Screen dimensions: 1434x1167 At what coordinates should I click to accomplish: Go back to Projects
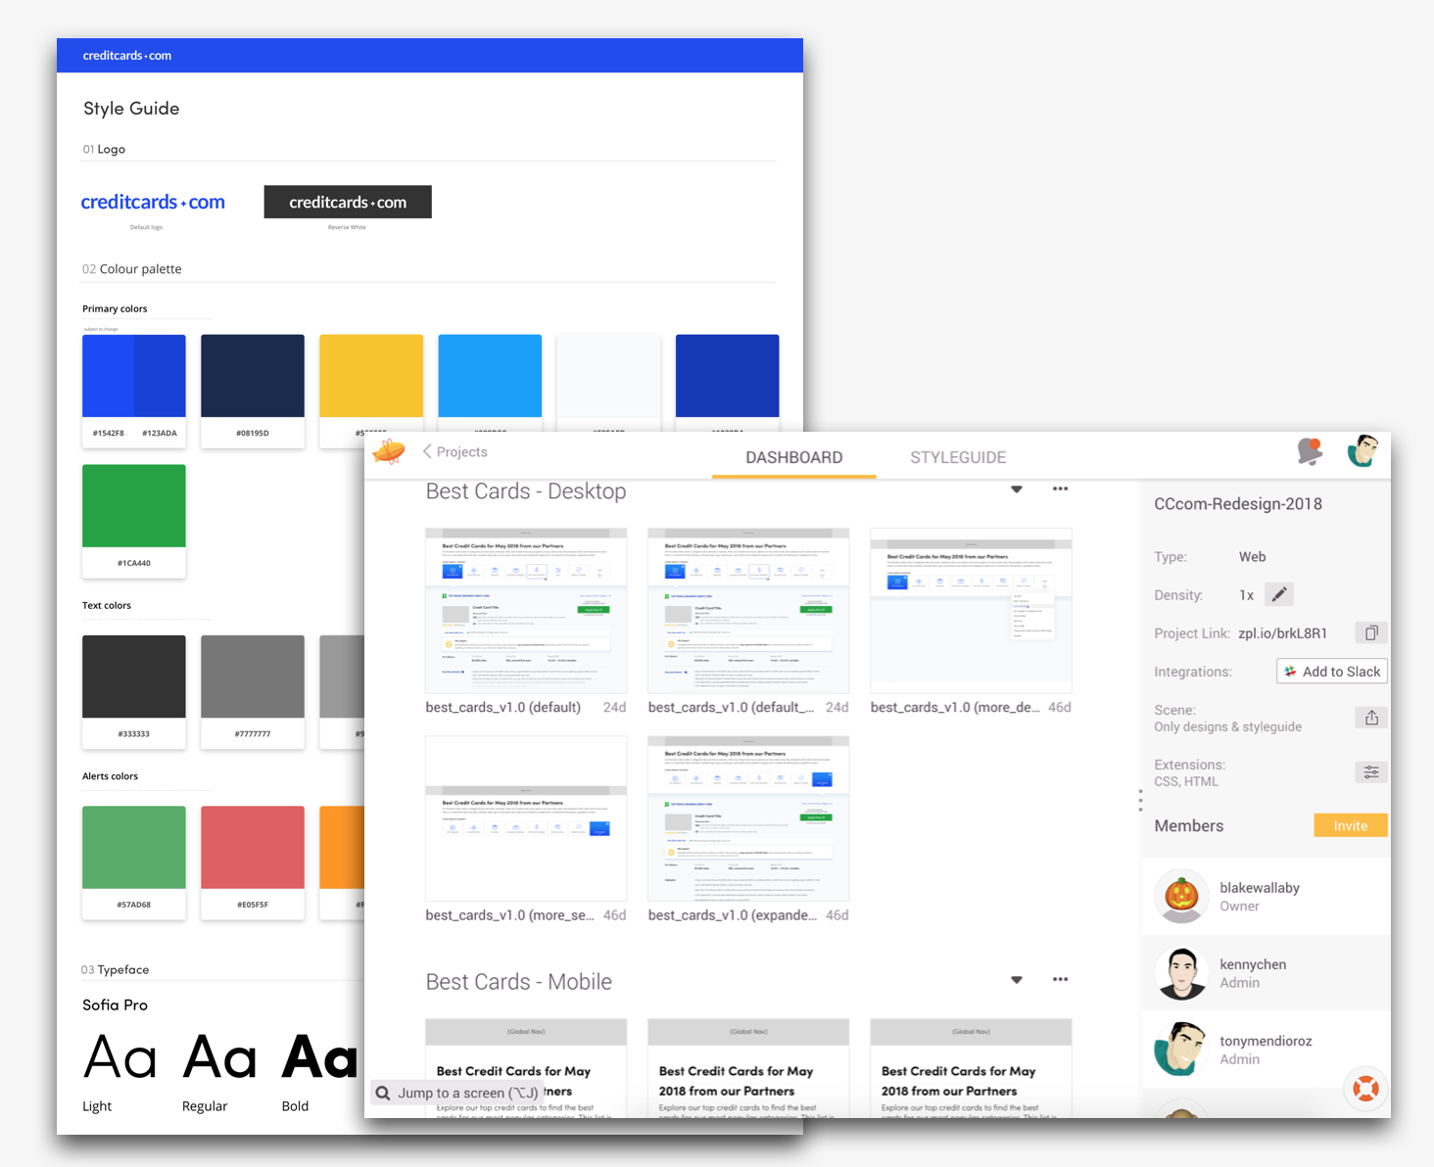[455, 451]
